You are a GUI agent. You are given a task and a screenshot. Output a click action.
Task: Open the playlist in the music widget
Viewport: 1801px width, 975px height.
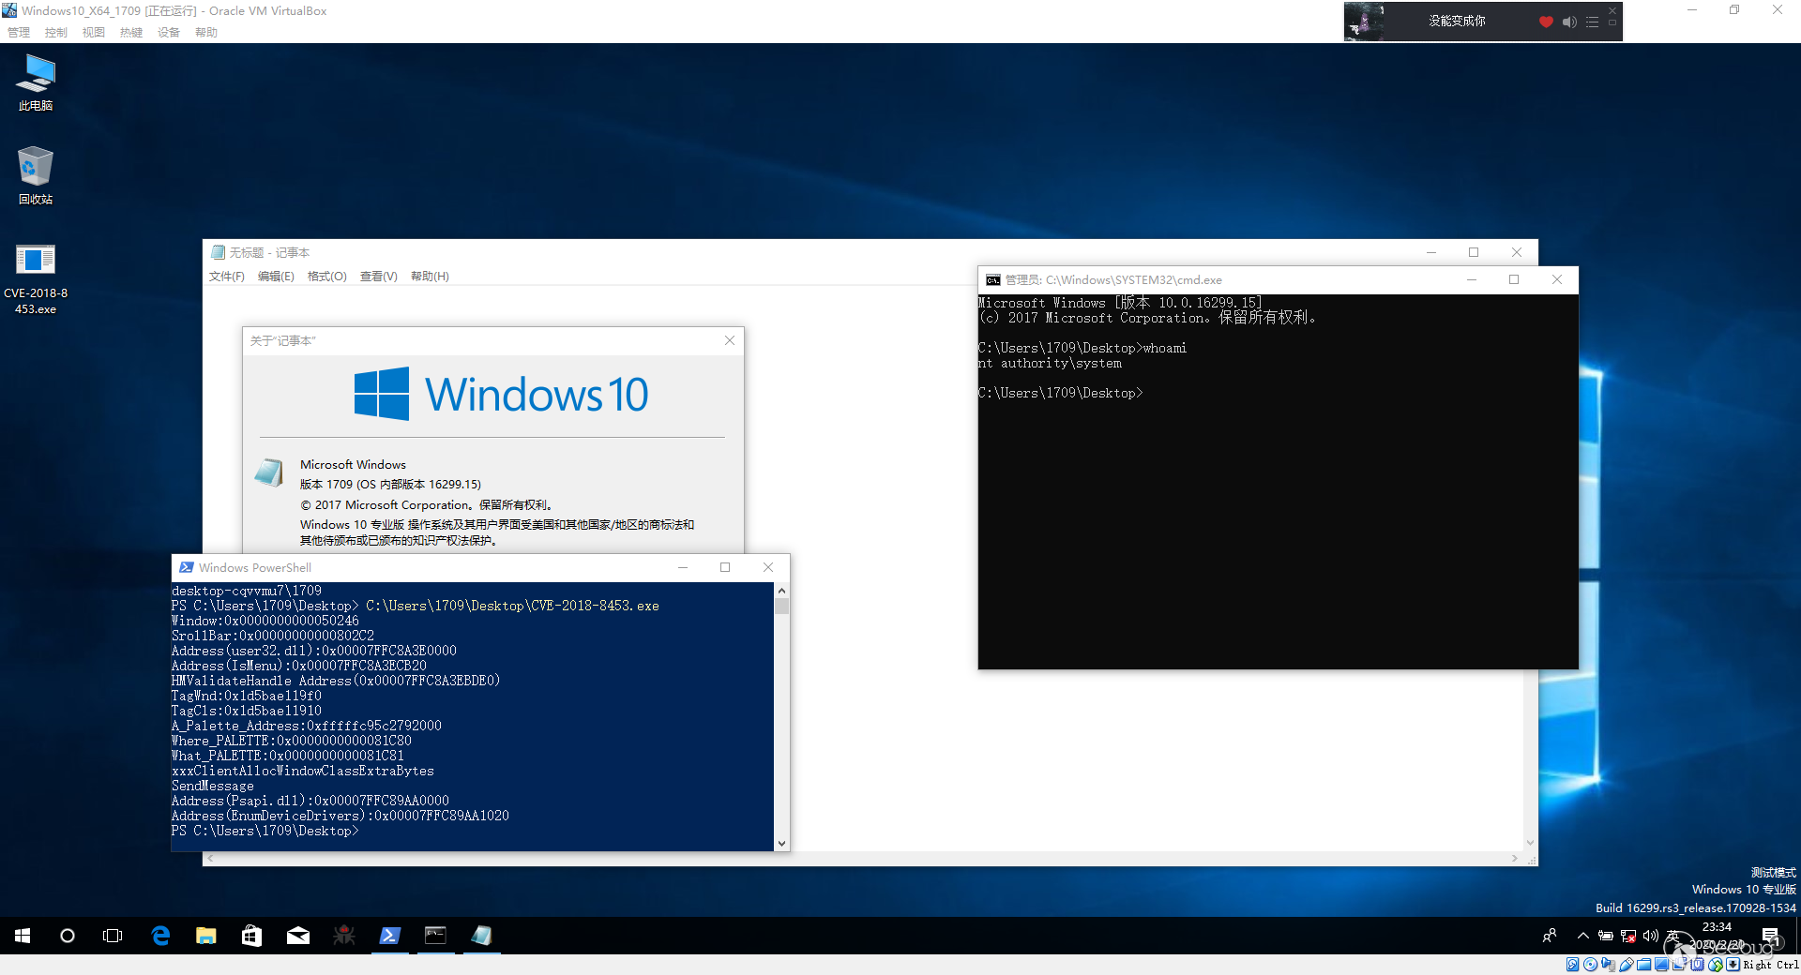1593,22
